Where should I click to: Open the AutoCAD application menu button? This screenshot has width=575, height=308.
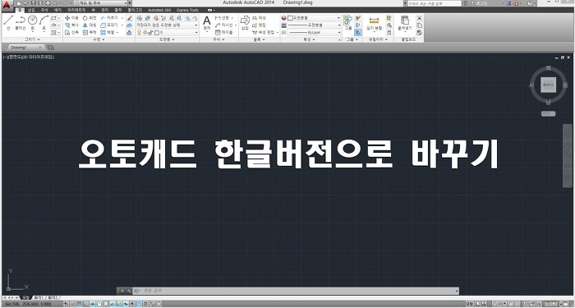7,6
